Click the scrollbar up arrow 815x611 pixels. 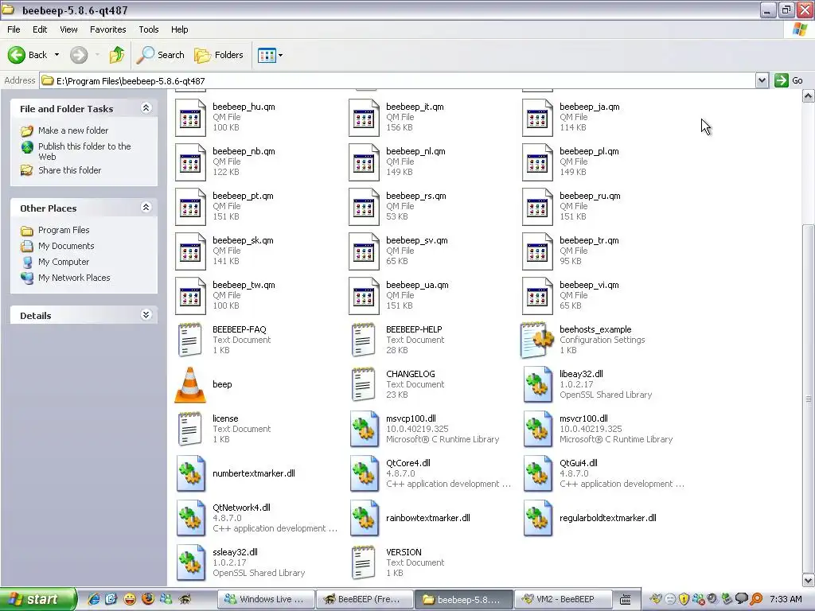tap(809, 95)
